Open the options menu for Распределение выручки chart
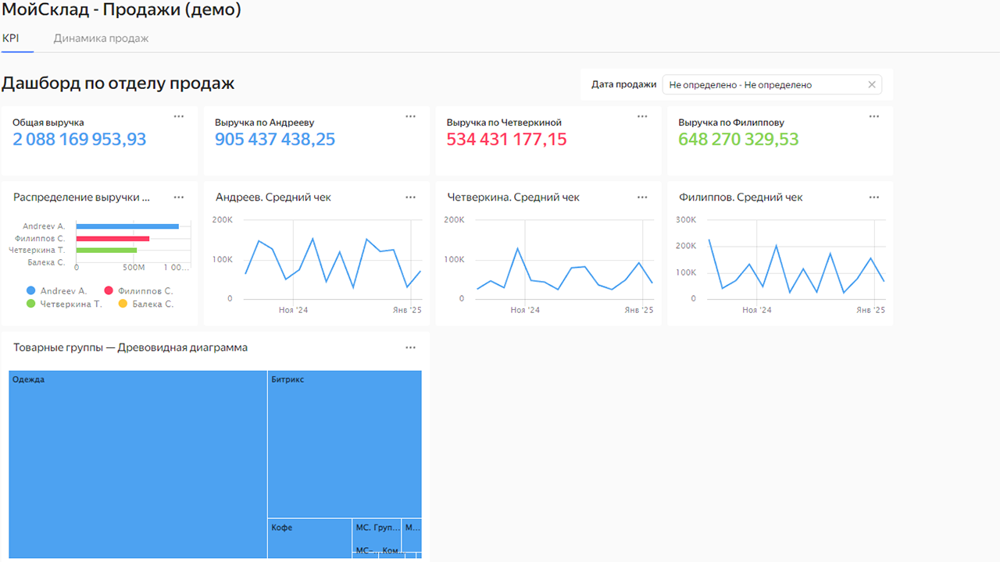1000x562 pixels. pos(179,197)
